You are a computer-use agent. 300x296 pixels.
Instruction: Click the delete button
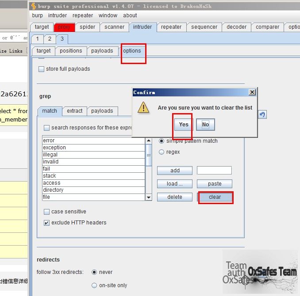coord(175,197)
